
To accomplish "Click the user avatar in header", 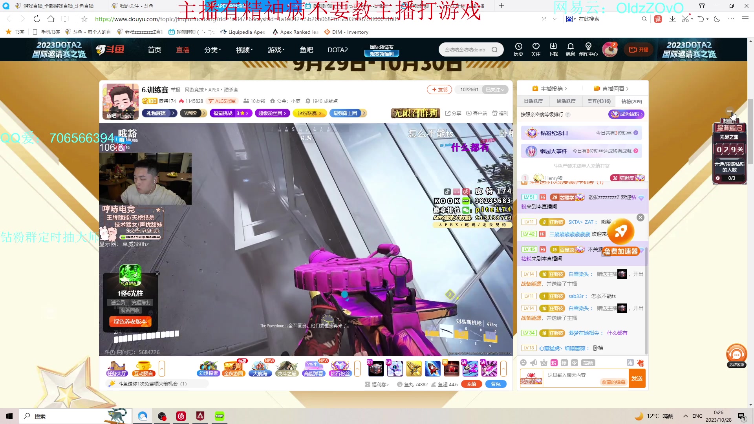I will pyautogui.click(x=609, y=50).
